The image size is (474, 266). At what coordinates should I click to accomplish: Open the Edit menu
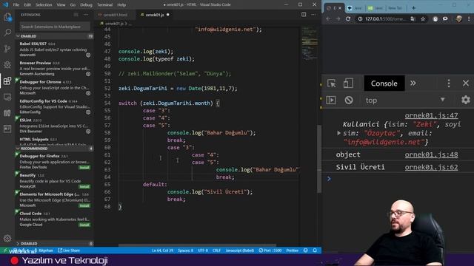(27, 4)
